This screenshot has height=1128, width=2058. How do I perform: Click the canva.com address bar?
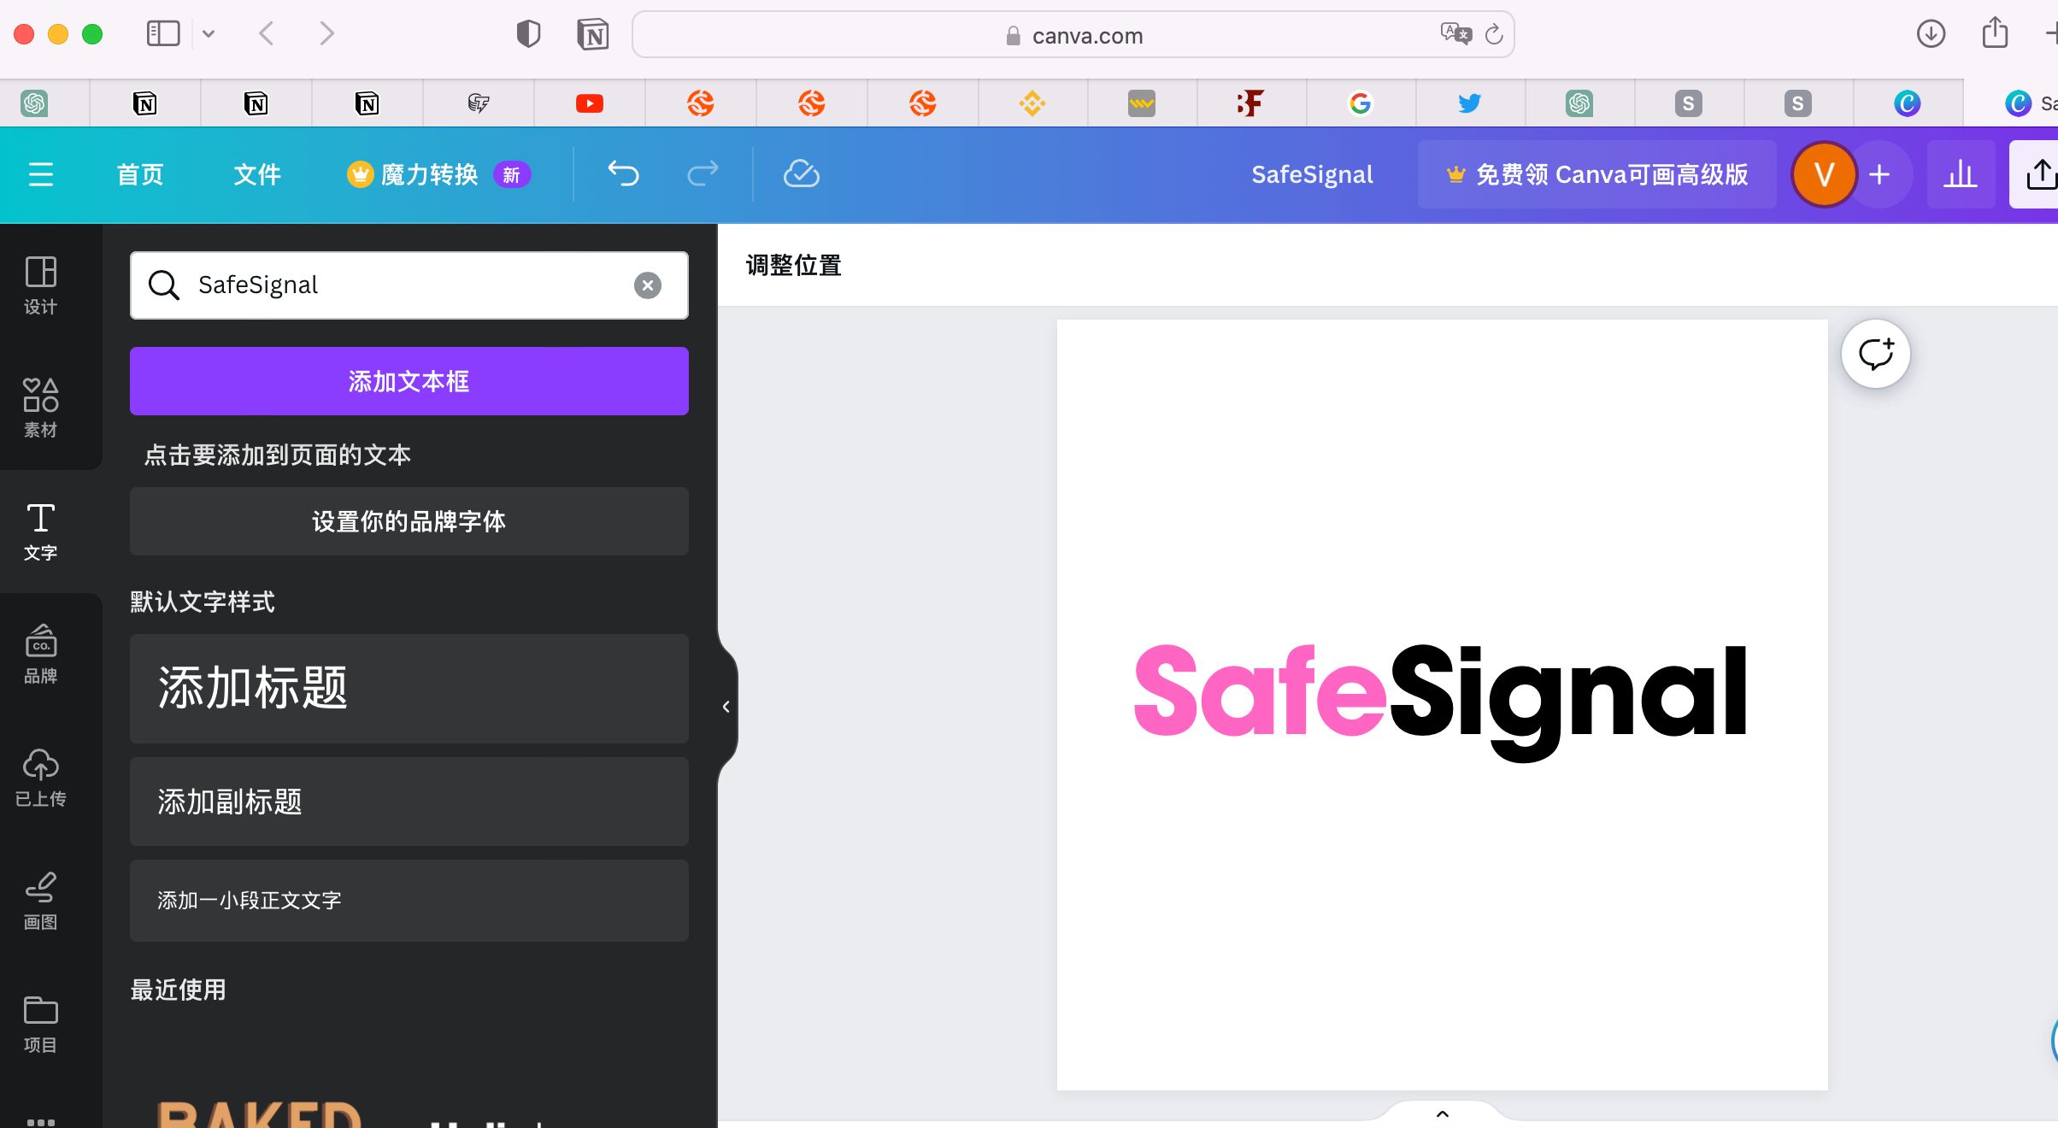point(1073,34)
